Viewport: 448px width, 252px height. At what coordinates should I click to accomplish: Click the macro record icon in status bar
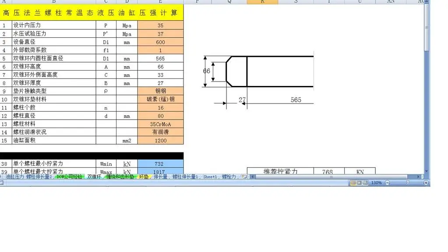click(2, 182)
